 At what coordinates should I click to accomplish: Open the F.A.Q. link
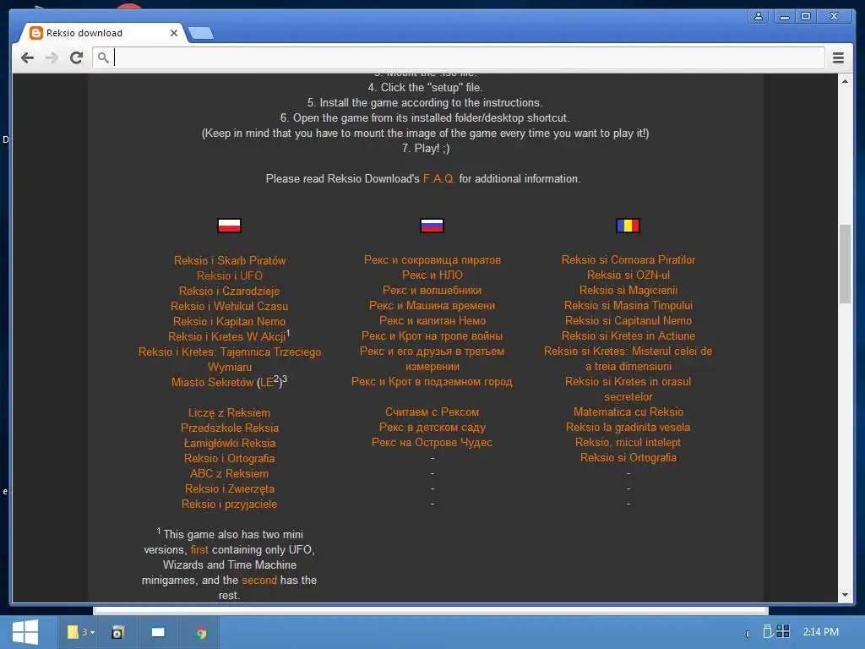click(x=438, y=179)
